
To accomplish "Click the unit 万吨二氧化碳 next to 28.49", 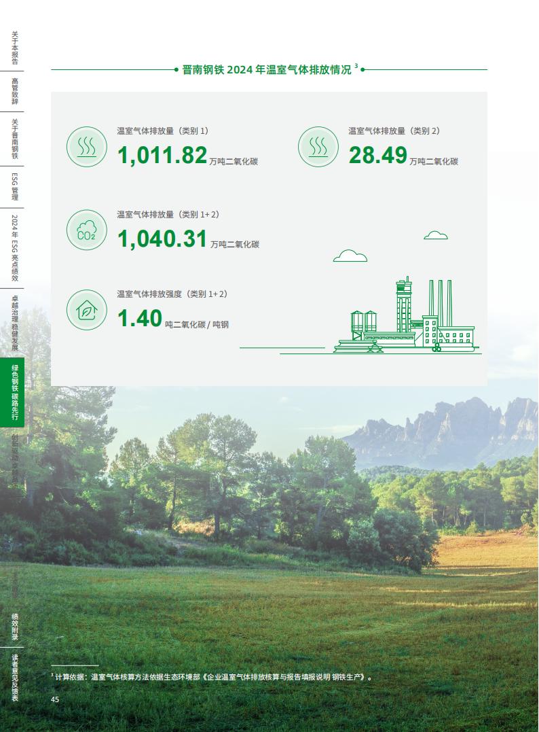I will (434, 162).
